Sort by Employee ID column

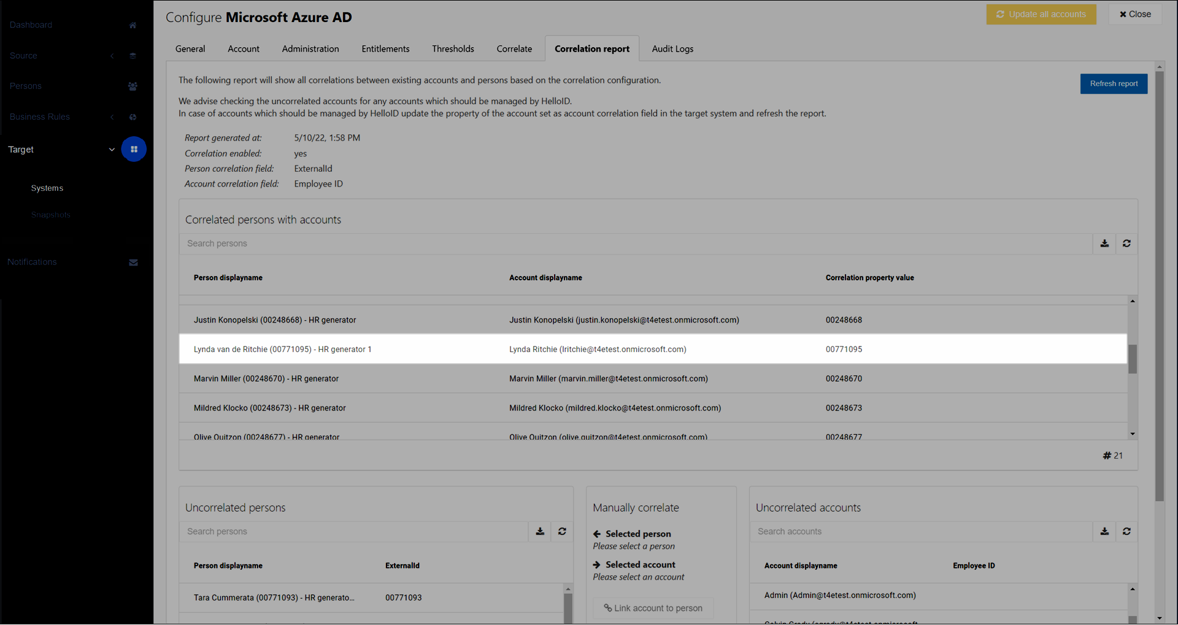click(x=974, y=566)
